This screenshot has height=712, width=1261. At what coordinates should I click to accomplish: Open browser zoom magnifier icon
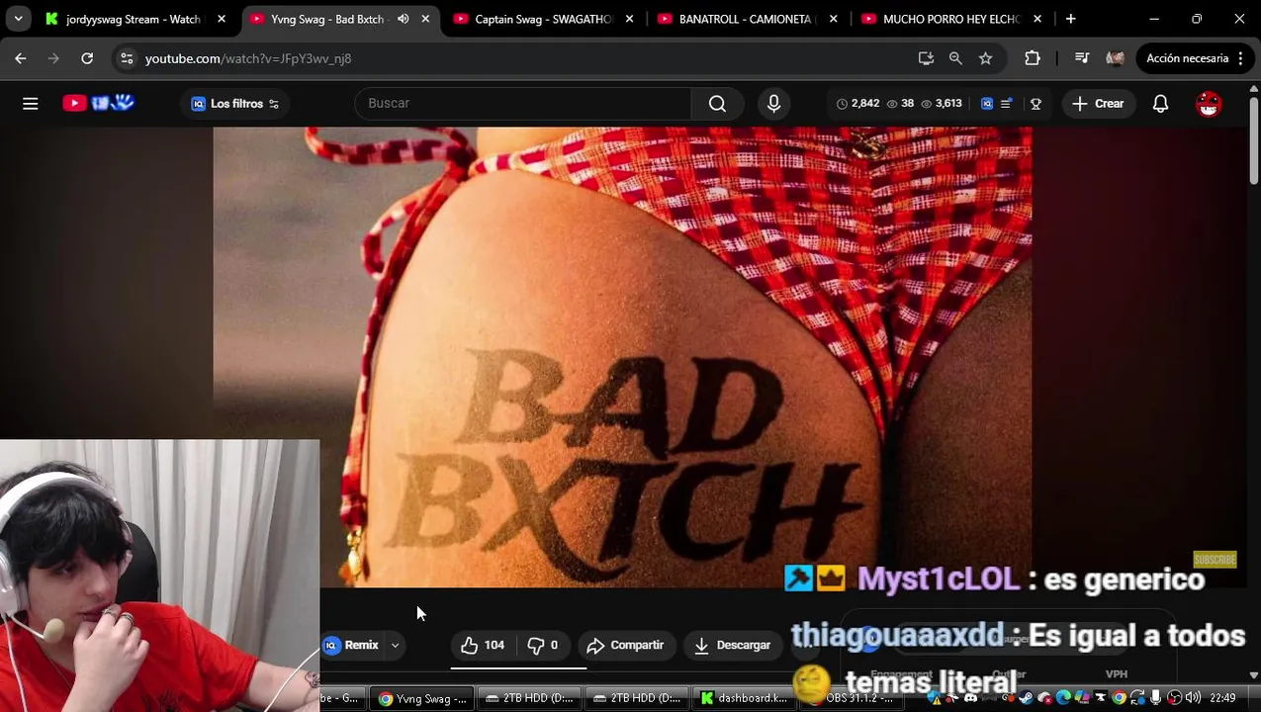(955, 58)
